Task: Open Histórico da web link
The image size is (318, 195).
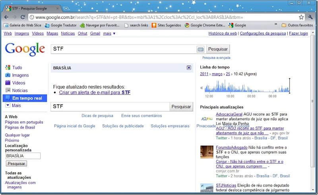Action: 223,33
